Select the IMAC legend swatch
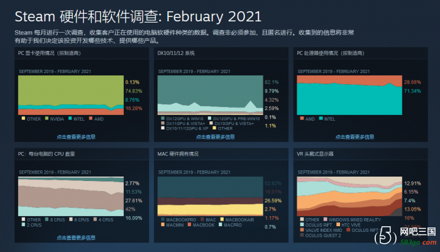The height and width of the screenshot is (252, 440). [x=202, y=219]
